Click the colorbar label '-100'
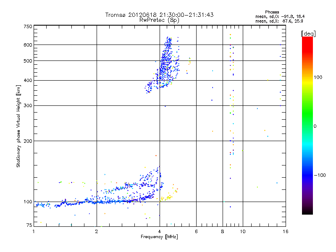Screen dimensions: 336x252 tap(320, 175)
